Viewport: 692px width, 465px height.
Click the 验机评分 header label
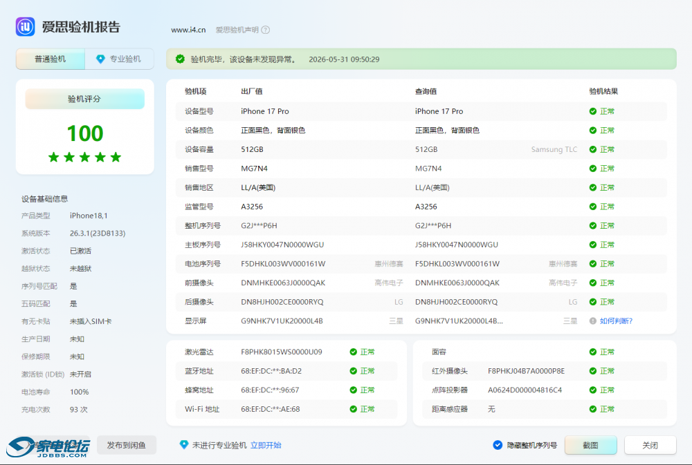tap(84, 99)
